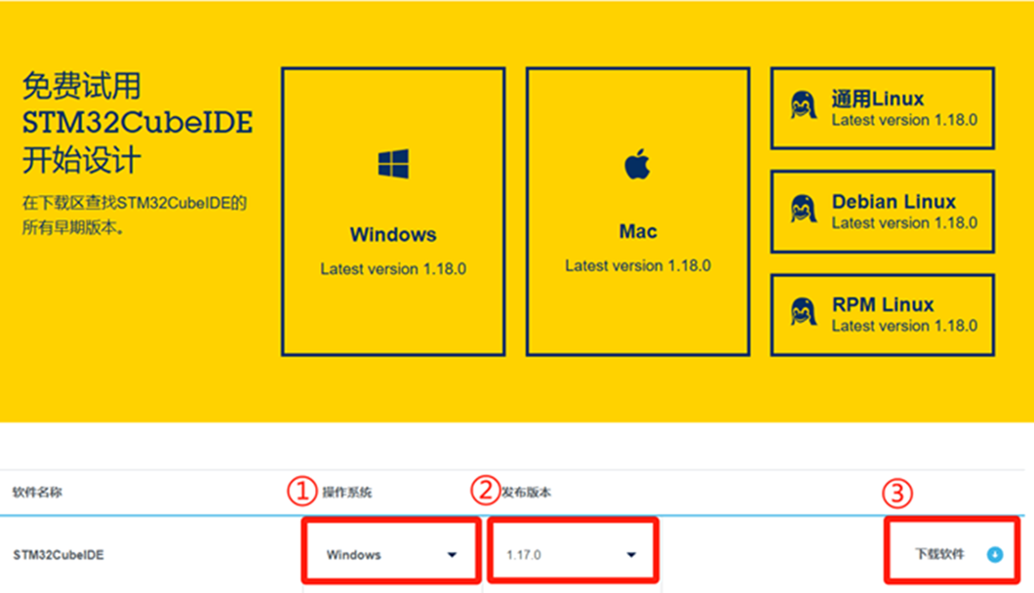The width and height of the screenshot is (1034, 593).
Task: Click Latest version text under RPM Linux
Action: point(904,326)
